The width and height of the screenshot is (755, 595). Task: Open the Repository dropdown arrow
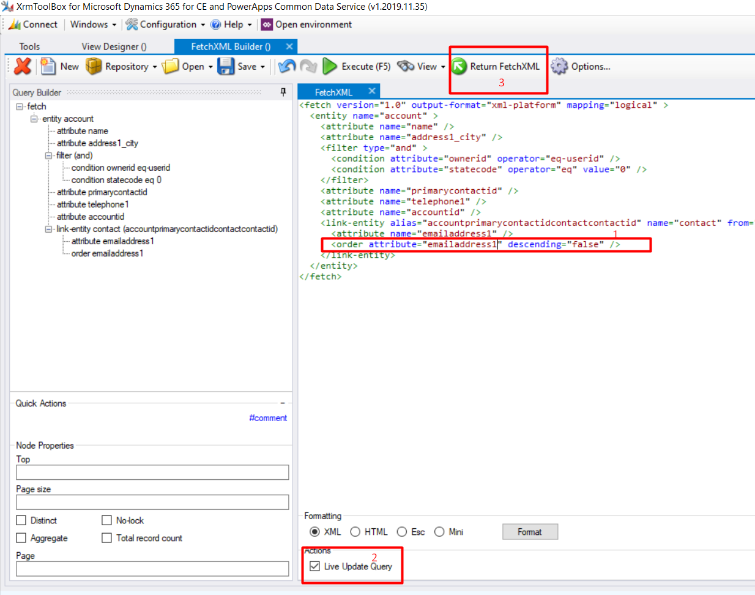[x=155, y=67]
